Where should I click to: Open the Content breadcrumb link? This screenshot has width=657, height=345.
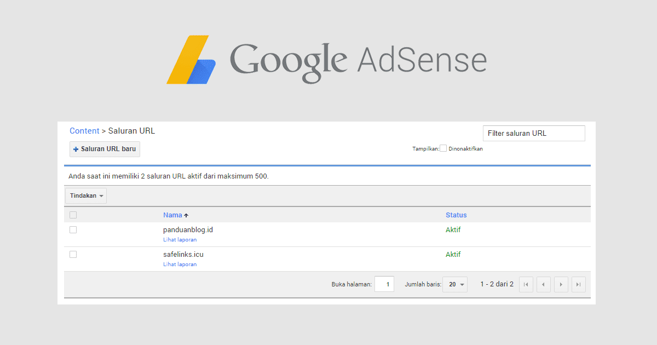[x=84, y=131]
